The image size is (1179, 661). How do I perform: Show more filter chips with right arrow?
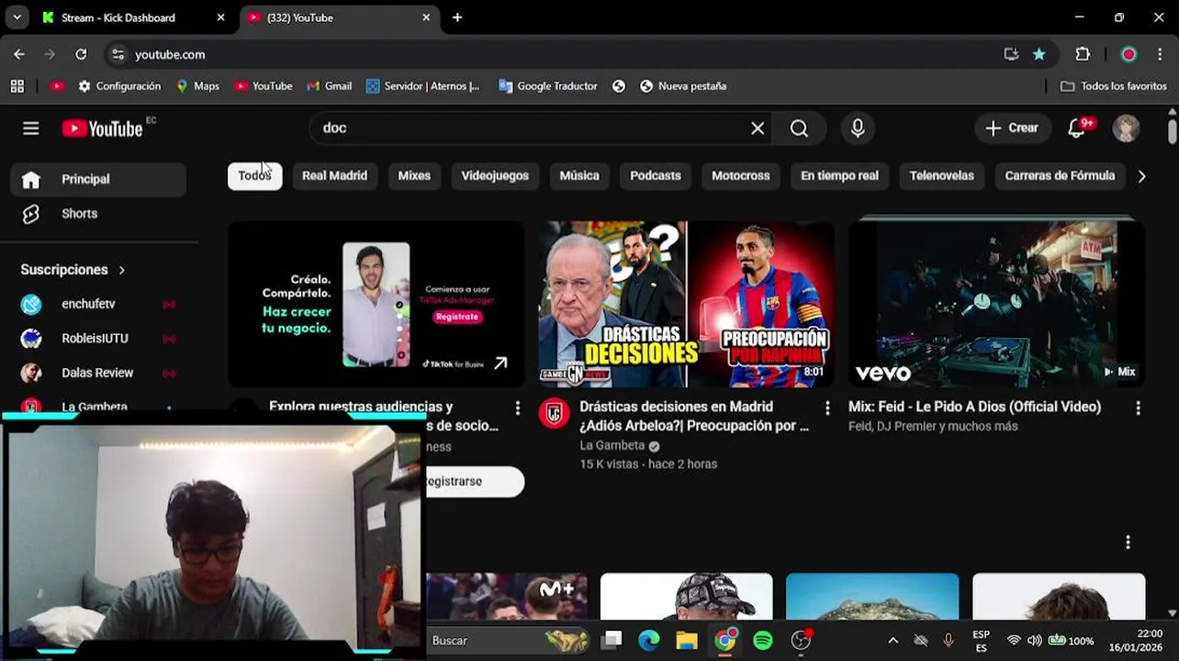point(1141,176)
